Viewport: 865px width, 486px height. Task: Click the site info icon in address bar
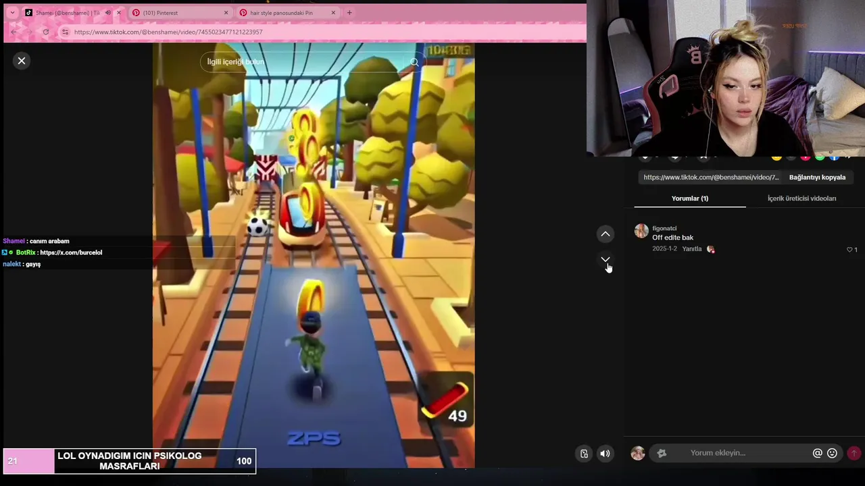click(65, 32)
